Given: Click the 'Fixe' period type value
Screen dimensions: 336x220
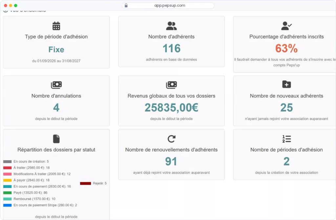Looking at the screenshot, I should tap(56, 49).
